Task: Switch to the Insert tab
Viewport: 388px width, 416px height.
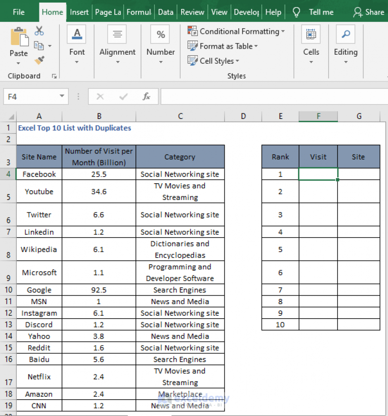Action: (79, 12)
